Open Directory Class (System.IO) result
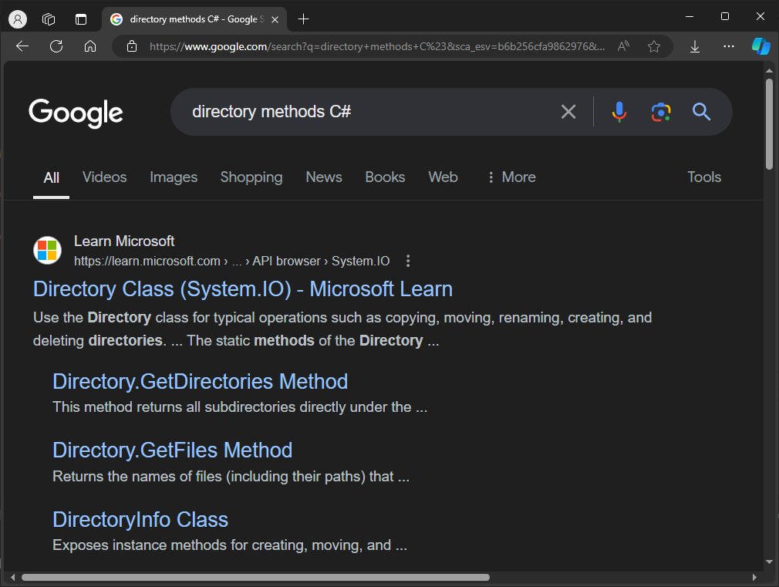 click(243, 289)
